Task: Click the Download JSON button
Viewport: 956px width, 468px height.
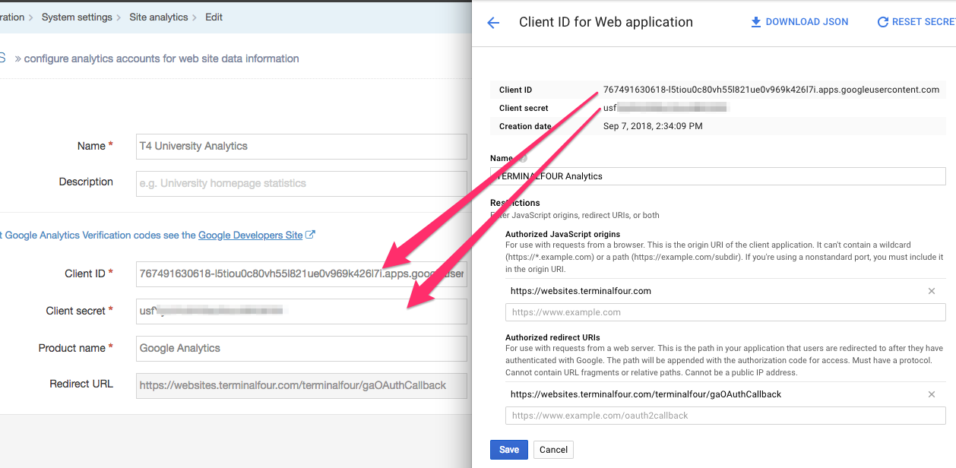Action: tap(799, 22)
